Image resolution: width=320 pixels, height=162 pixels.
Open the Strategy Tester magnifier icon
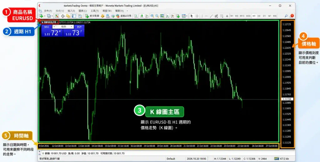click(80, 16)
